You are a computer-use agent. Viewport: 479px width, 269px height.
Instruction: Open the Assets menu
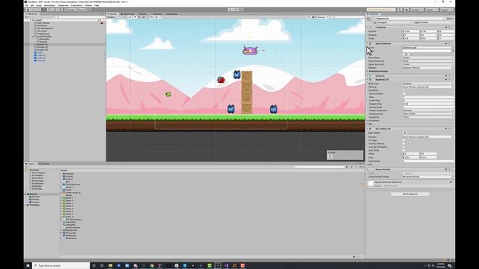tap(39, 5)
